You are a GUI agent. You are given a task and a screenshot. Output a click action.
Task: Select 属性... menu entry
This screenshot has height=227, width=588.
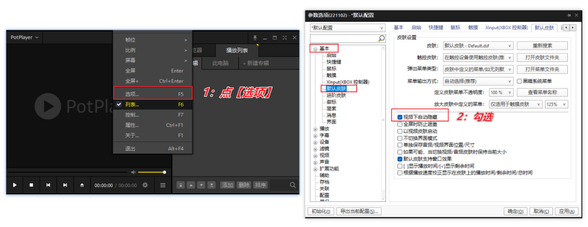[153, 125]
